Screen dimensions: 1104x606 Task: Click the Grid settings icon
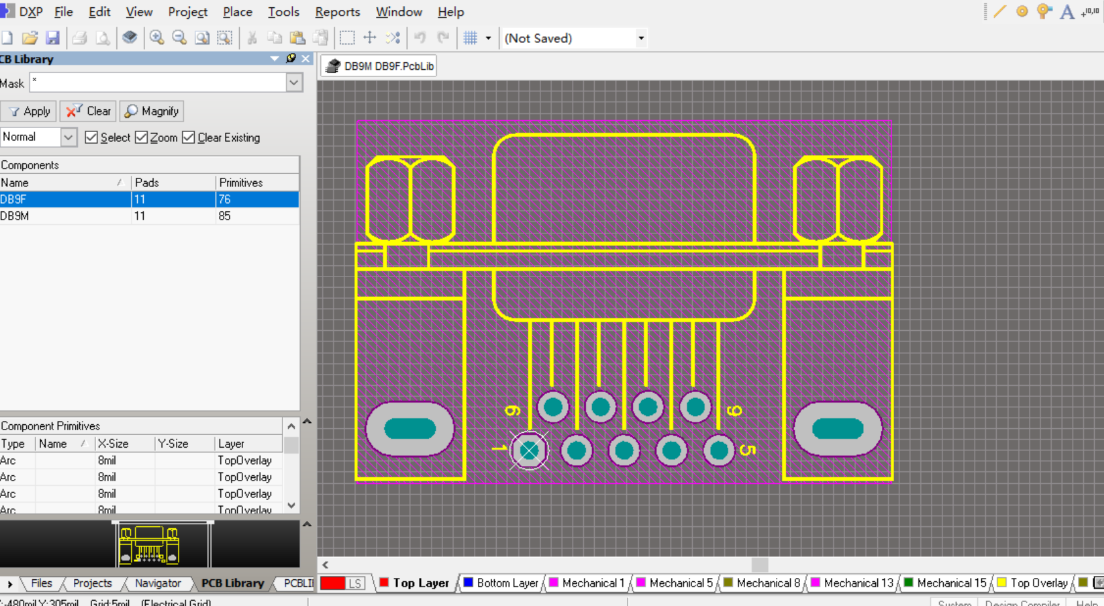coord(470,38)
